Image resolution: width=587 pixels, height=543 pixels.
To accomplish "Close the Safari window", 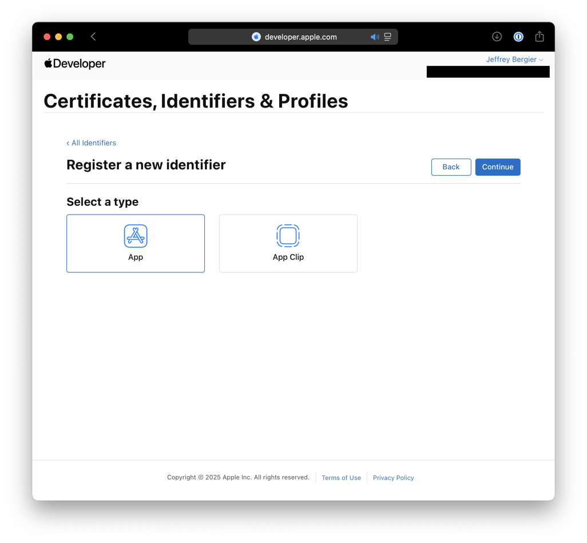I will (47, 37).
